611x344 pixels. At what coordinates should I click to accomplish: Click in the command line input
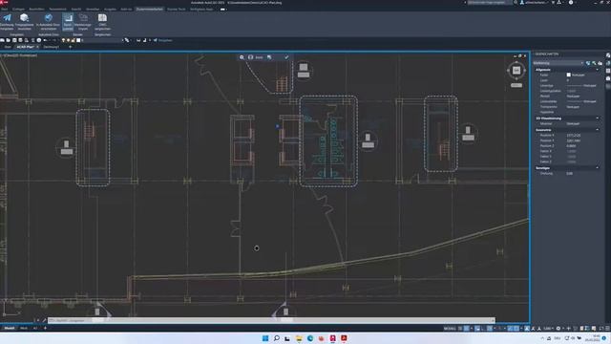pos(271,321)
